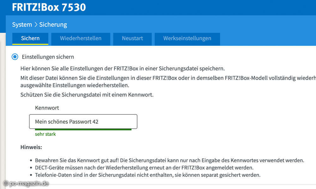Click the FRITZ!Box 7530 header title
Viewport: 316px width, 189px height.
(49, 7)
